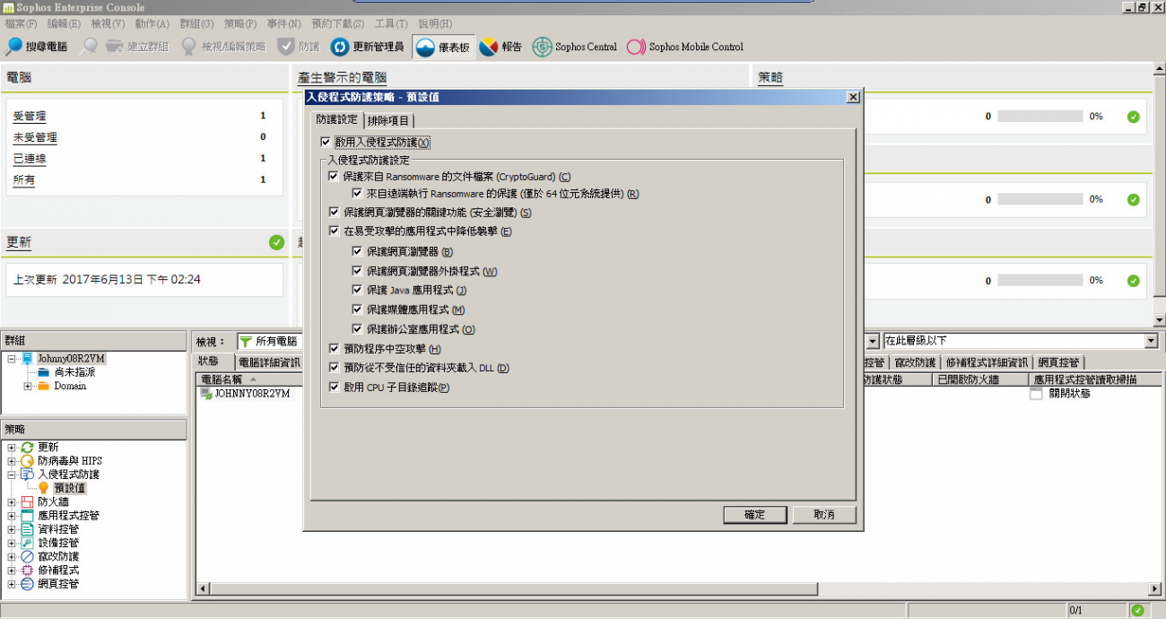Expand the 應用程式控管 tree node
The width and height of the screenshot is (1166, 619).
tap(12, 516)
